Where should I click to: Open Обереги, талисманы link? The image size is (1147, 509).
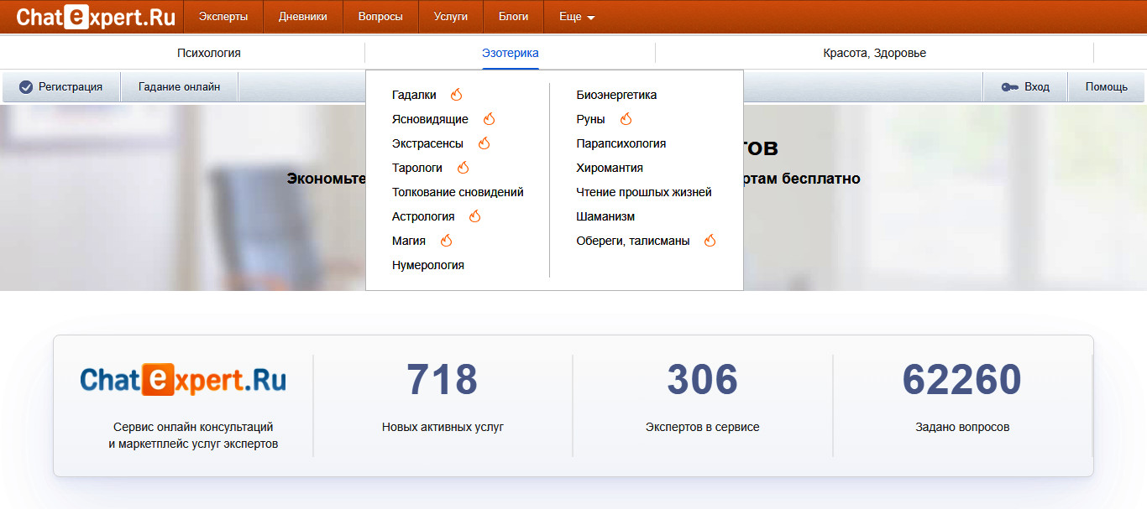tap(633, 241)
